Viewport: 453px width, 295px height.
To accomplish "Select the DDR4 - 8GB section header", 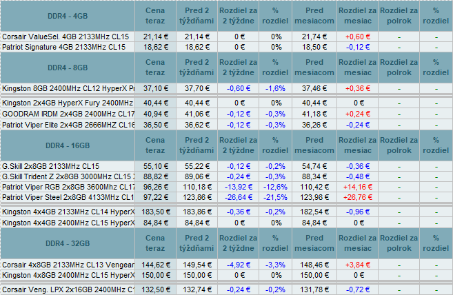I will click(x=68, y=68).
